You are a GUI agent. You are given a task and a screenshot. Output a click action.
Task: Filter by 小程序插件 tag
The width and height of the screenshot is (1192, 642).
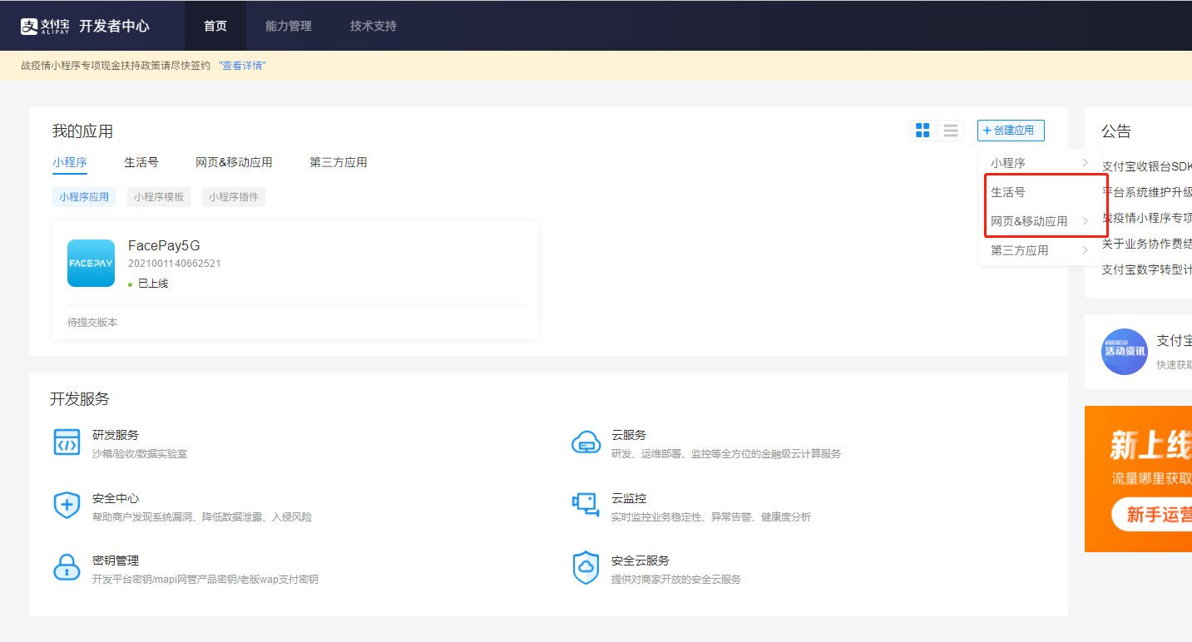coord(234,197)
